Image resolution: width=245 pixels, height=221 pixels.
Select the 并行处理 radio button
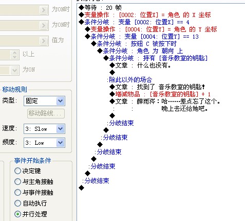pyautogui.click(x=17, y=214)
